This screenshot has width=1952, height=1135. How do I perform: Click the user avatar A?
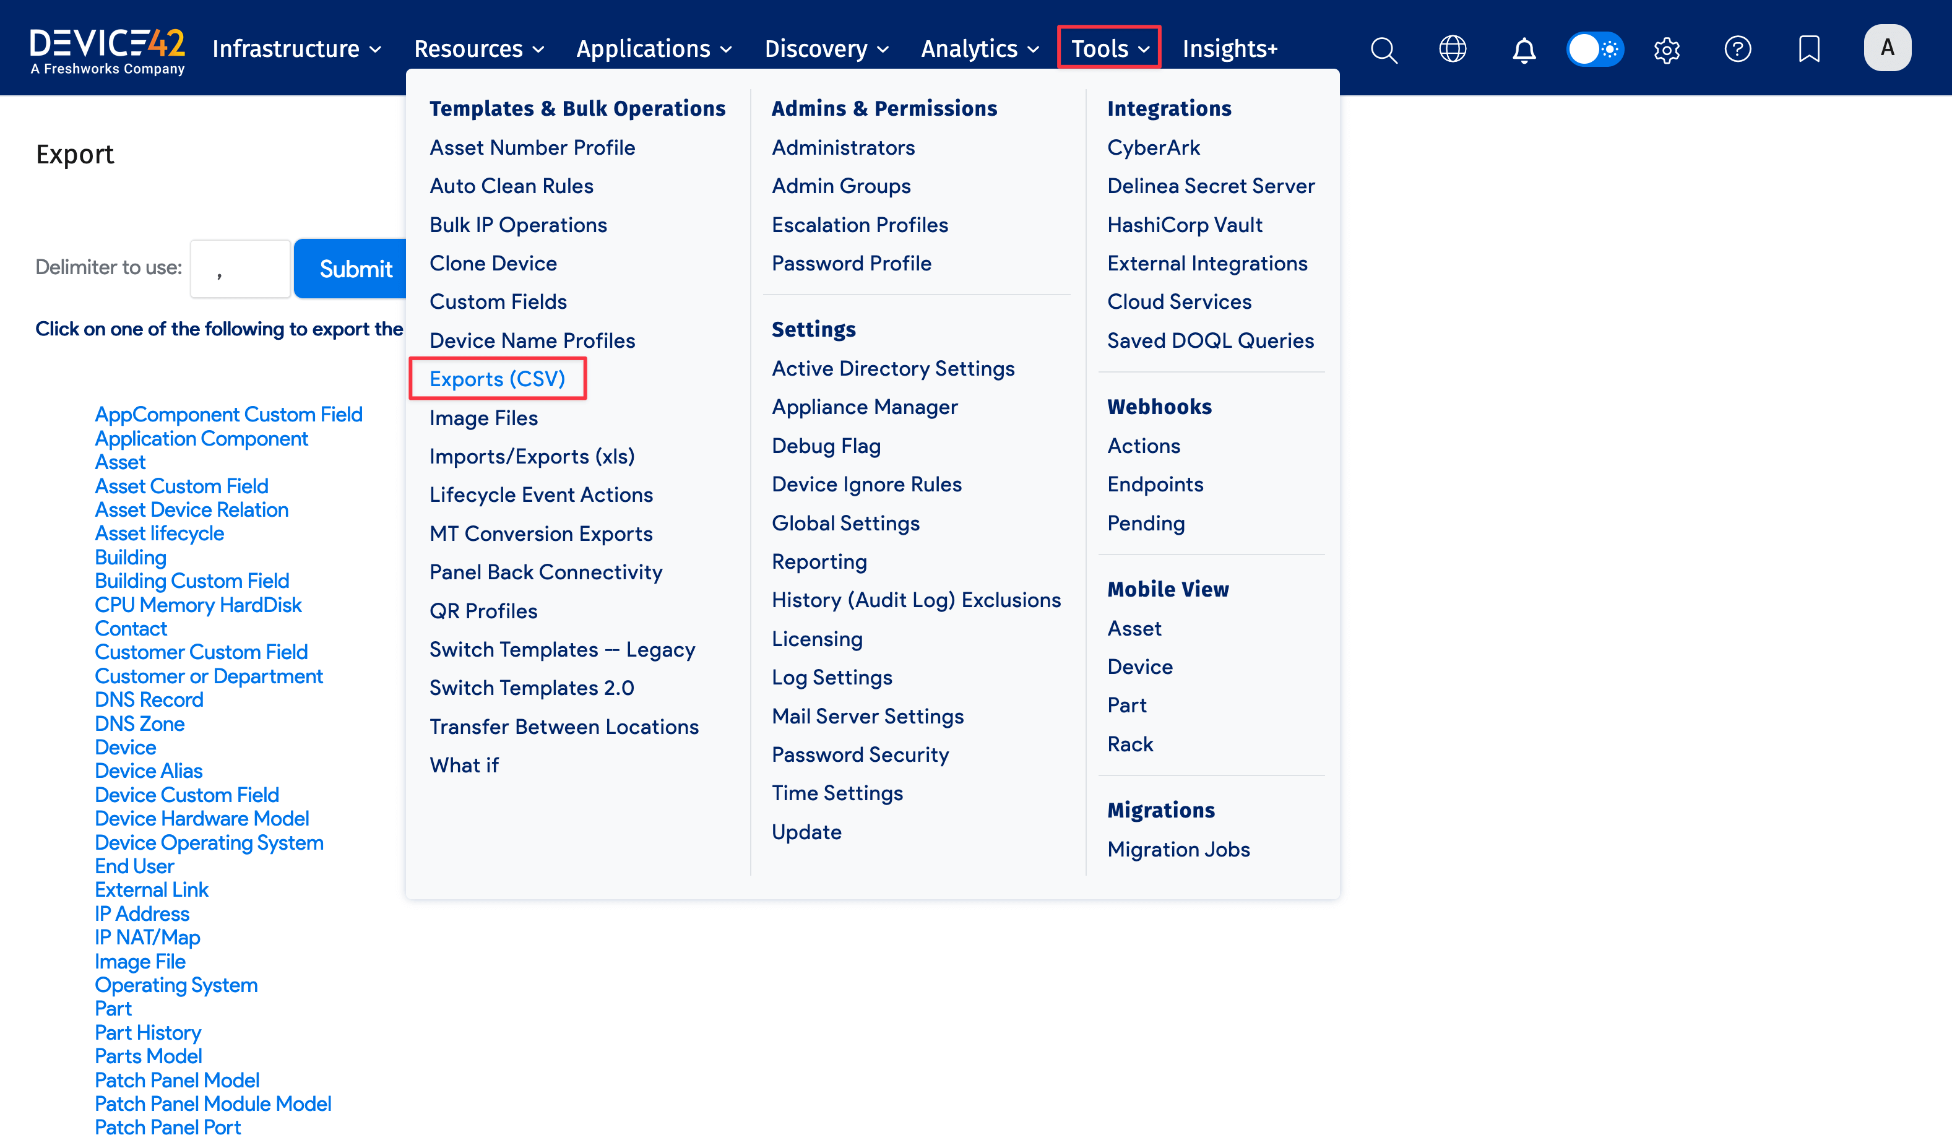tap(1887, 48)
